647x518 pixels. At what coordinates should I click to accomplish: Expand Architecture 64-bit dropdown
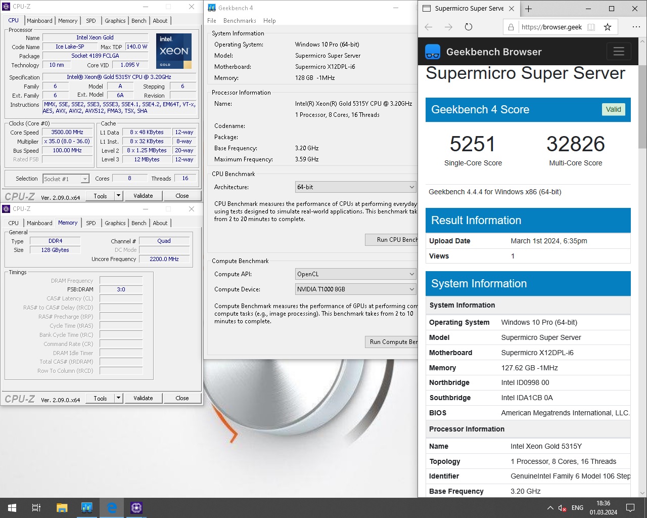click(356, 187)
